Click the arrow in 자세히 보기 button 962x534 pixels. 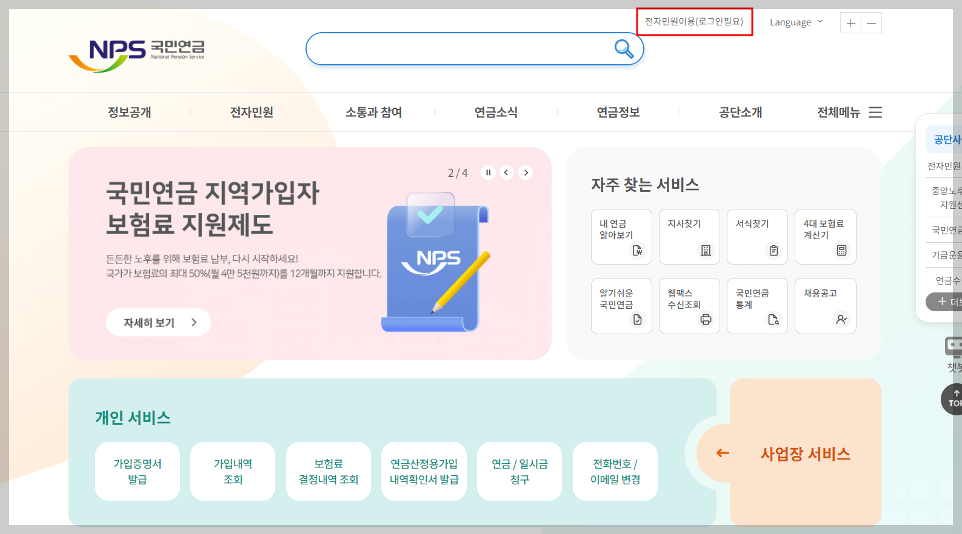coord(194,322)
